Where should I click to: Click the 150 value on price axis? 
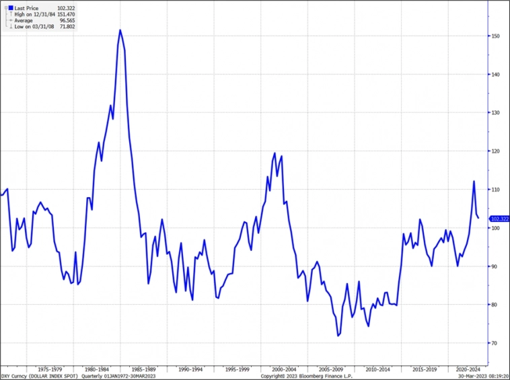(495, 36)
